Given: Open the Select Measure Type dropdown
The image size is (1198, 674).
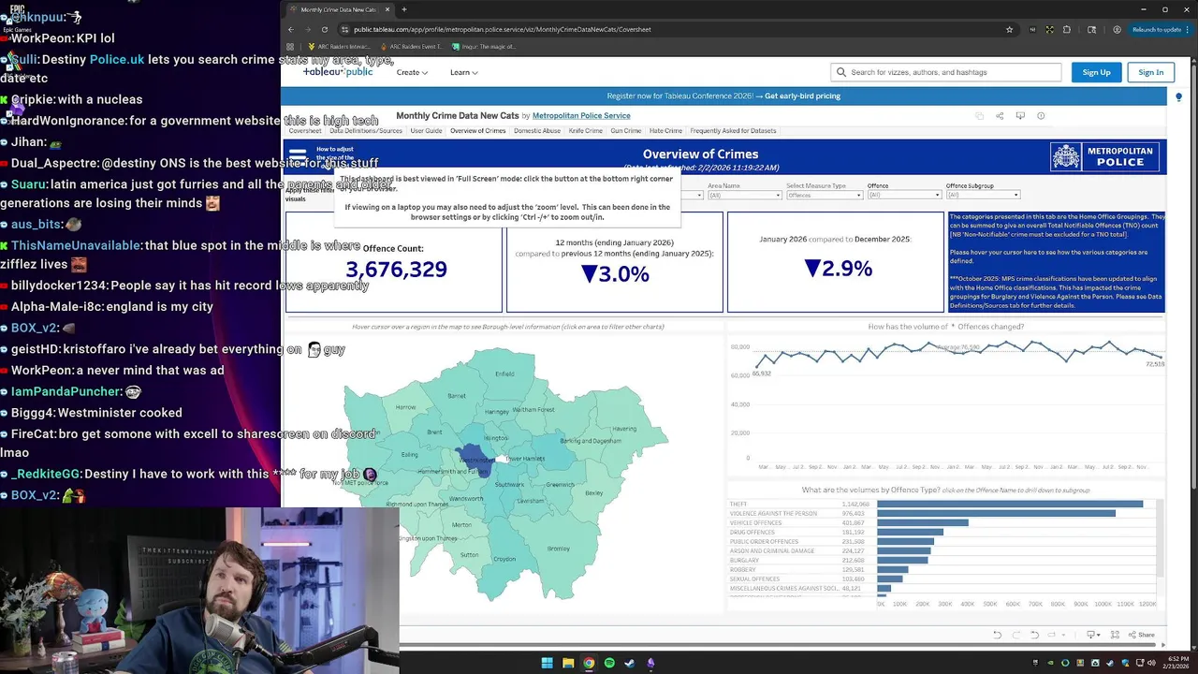Looking at the screenshot, I should point(824,195).
